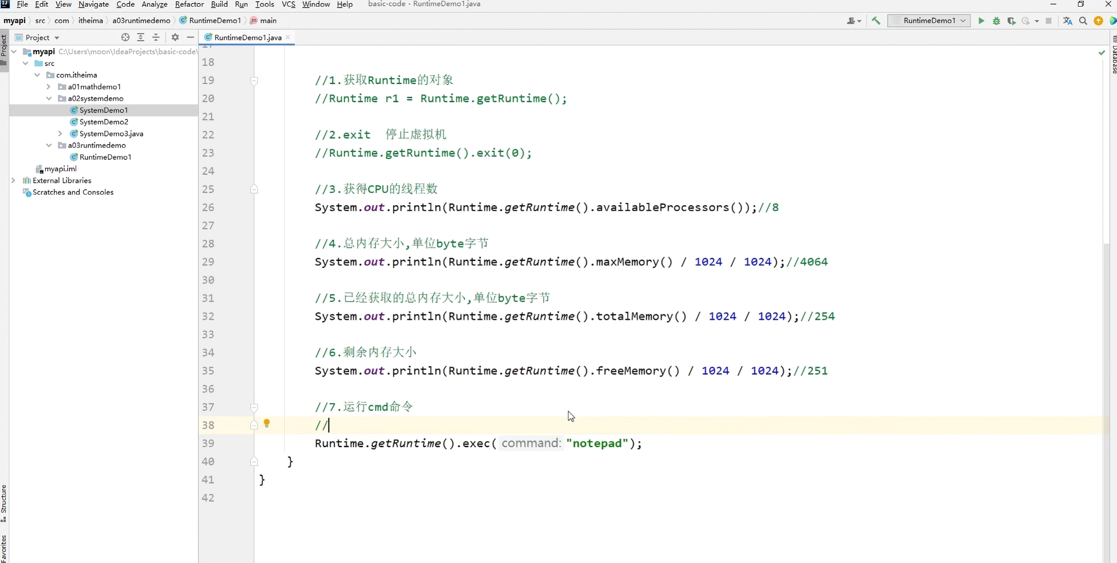The width and height of the screenshot is (1117, 563).
Task: Click the yellow lightbulb intention icon
Action: tap(267, 423)
